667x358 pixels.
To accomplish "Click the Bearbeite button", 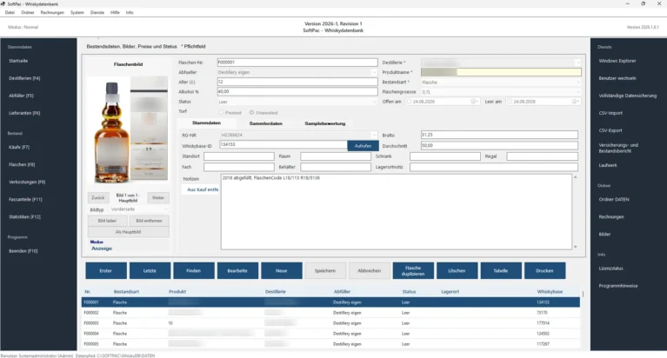I will (x=237, y=271).
